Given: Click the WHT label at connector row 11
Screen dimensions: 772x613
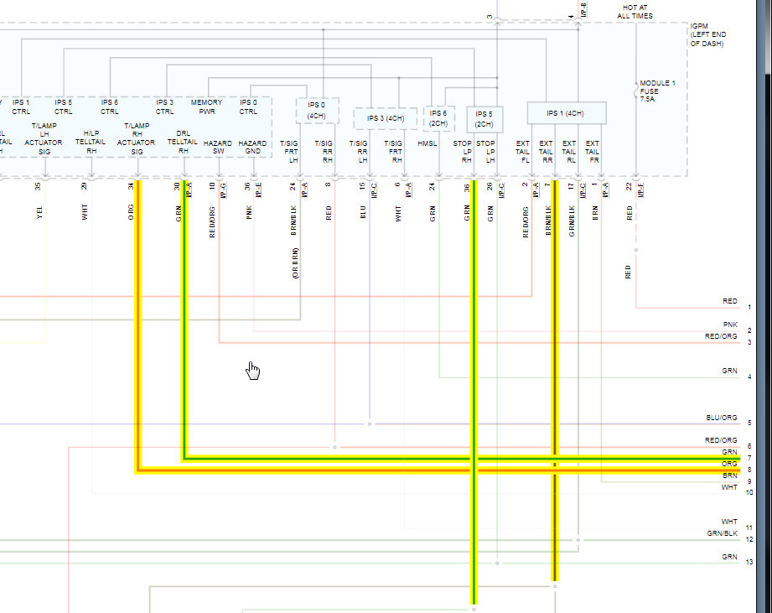Looking at the screenshot, I should pyautogui.click(x=729, y=522).
